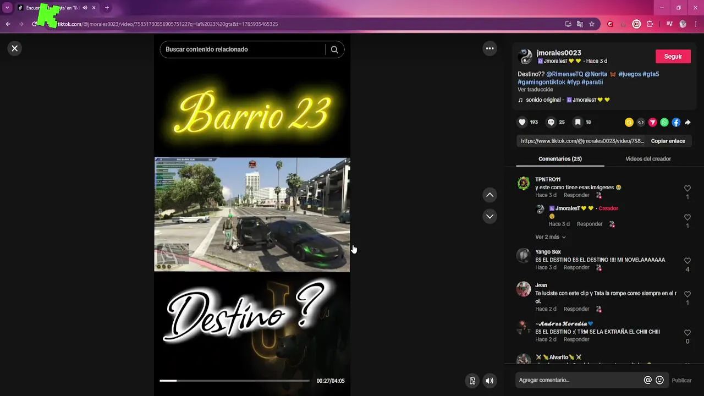Switch to Comentarios (25) tab
Image resolution: width=704 pixels, height=396 pixels.
560,158
